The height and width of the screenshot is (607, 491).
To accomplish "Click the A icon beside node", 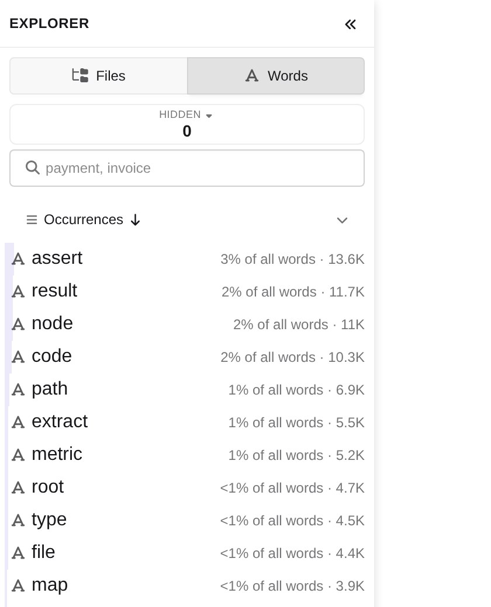I will click(x=18, y=325).
